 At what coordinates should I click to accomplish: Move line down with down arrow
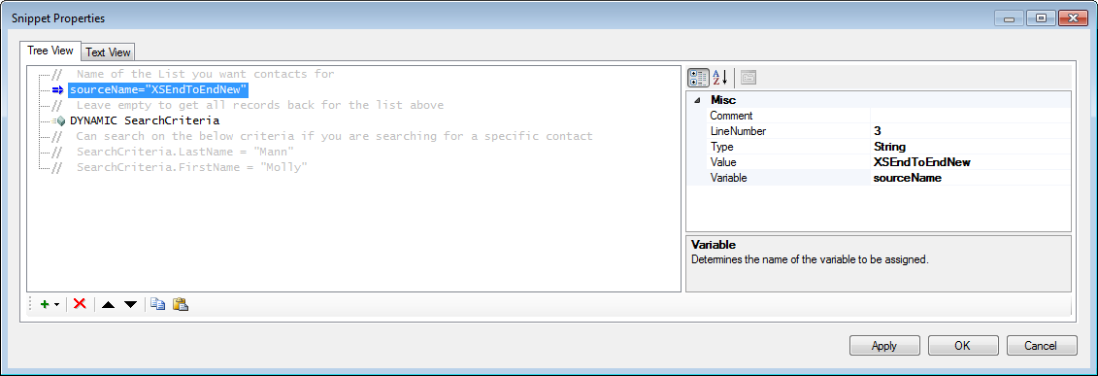(130, 304)
